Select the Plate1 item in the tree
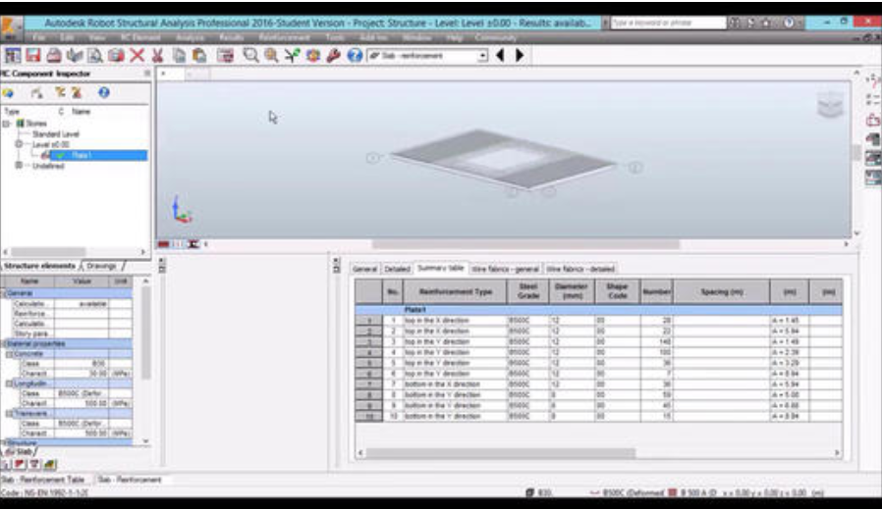 (81, 155)
